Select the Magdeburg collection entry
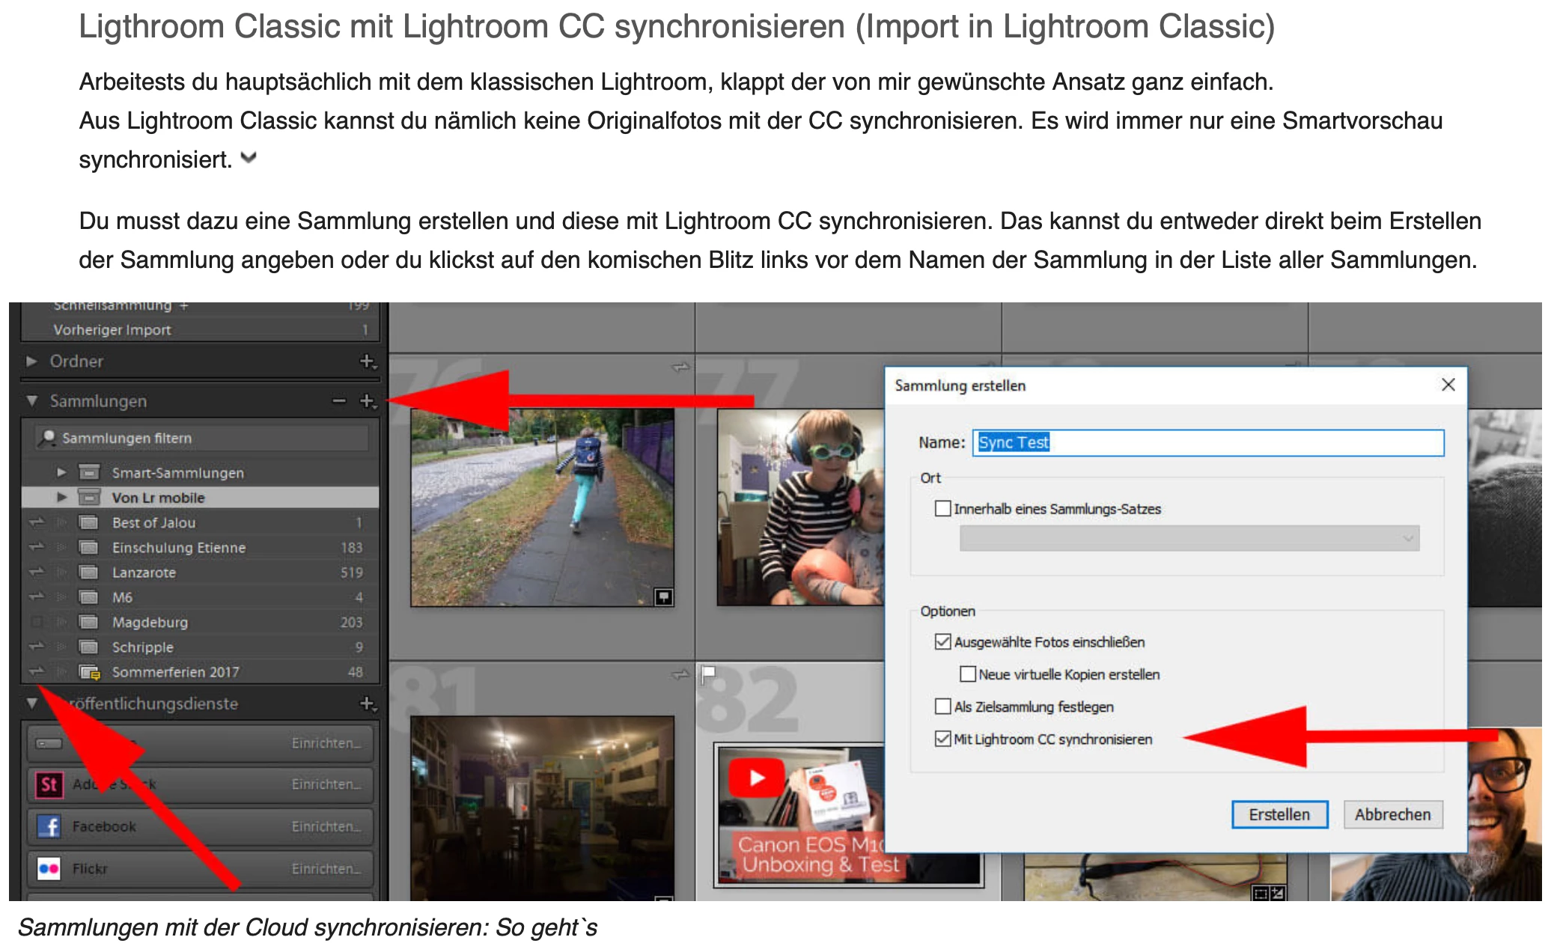 (x=150, y=623)
